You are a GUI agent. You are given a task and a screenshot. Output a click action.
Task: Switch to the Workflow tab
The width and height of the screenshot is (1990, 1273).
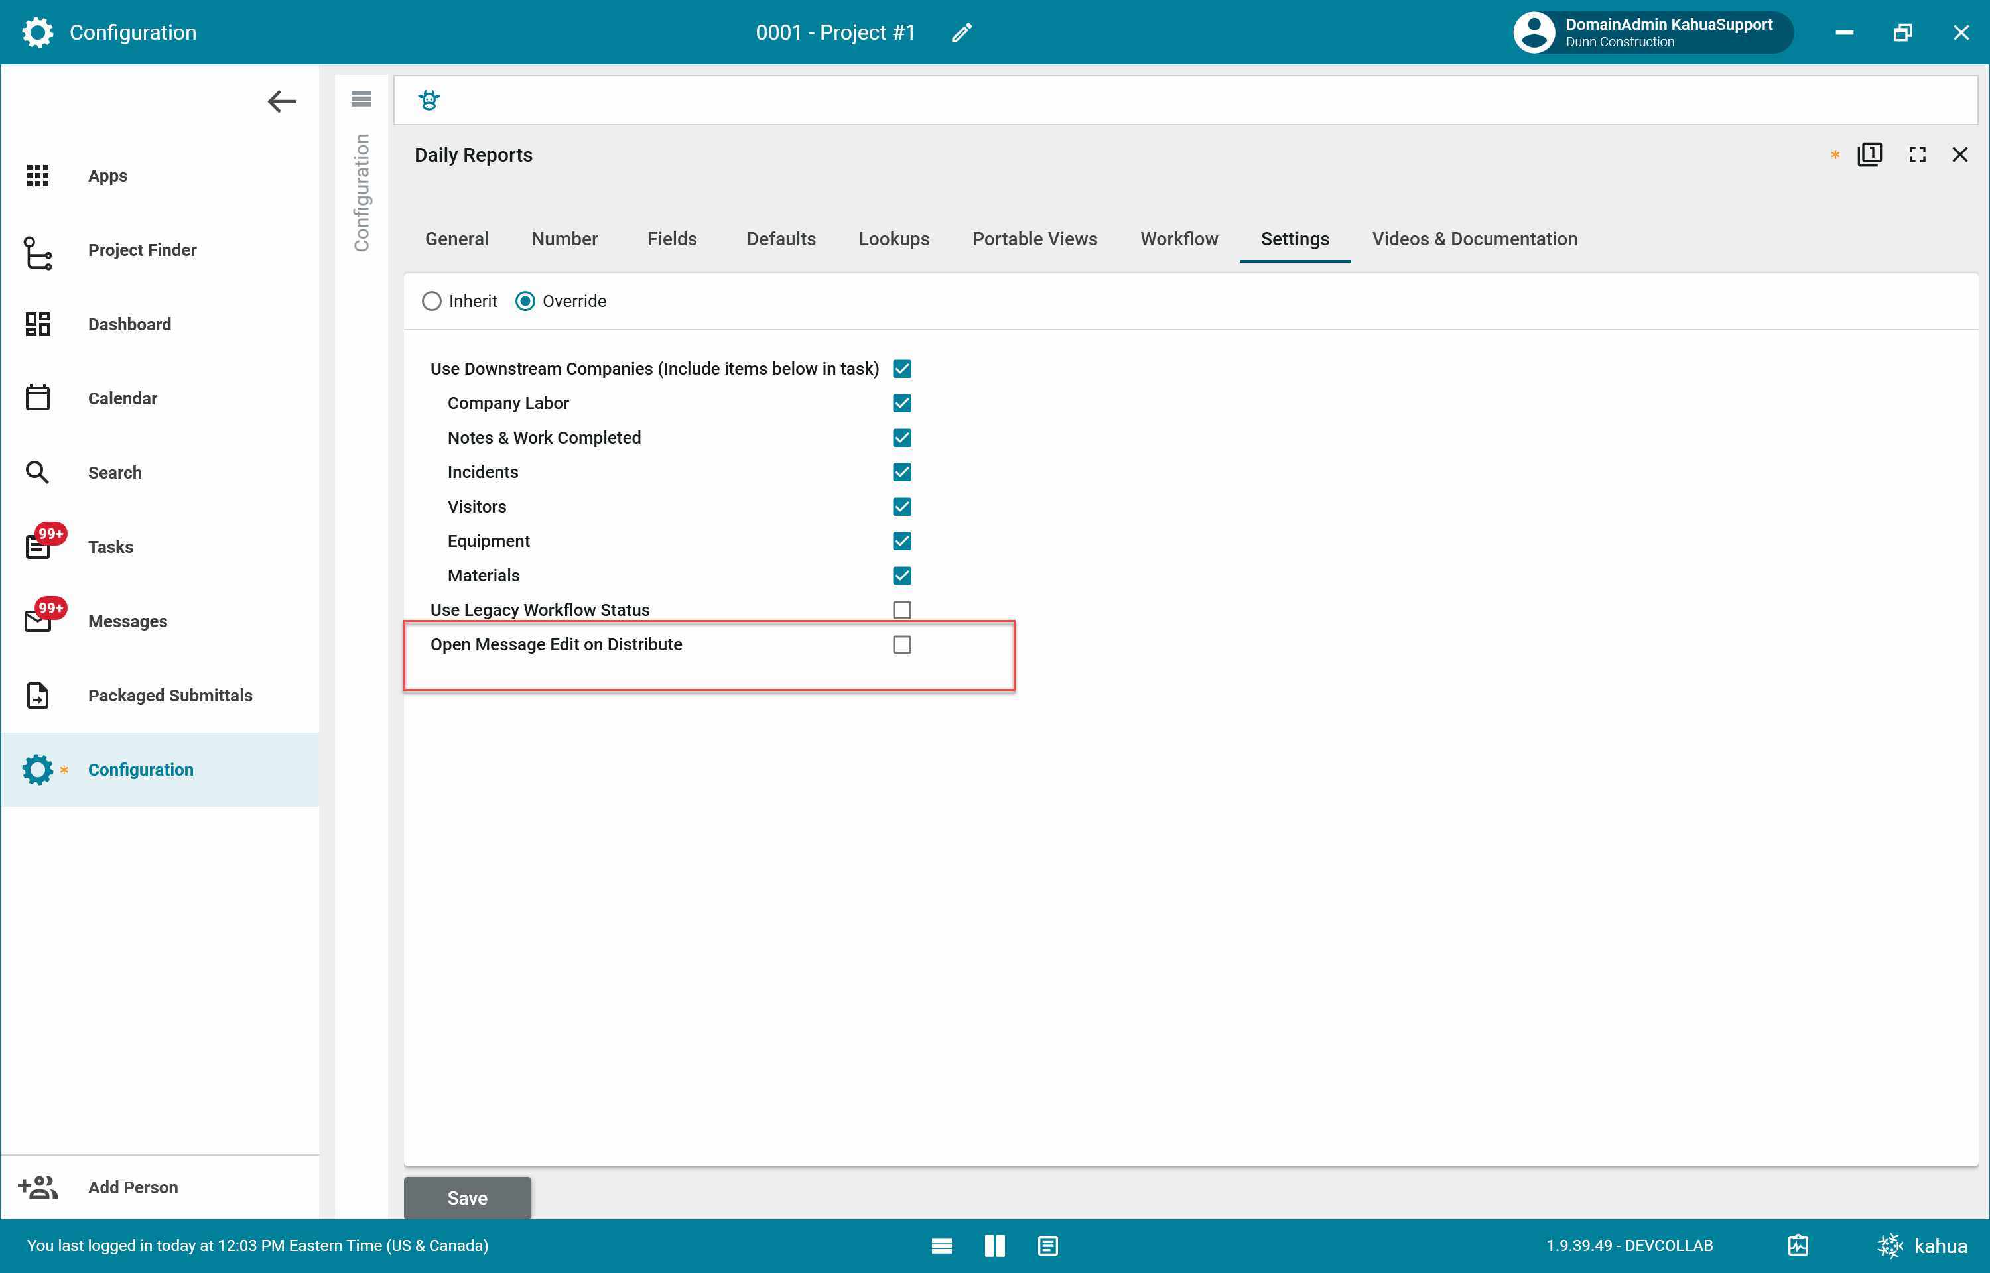[x=1178, y=239]
